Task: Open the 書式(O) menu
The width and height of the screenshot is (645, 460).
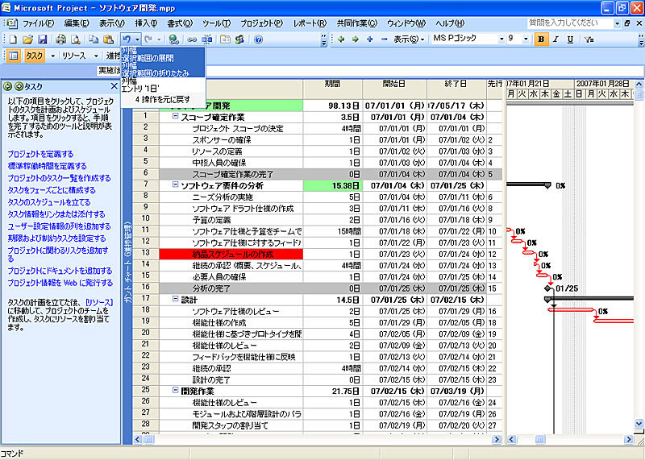Action: coord(180,23)
